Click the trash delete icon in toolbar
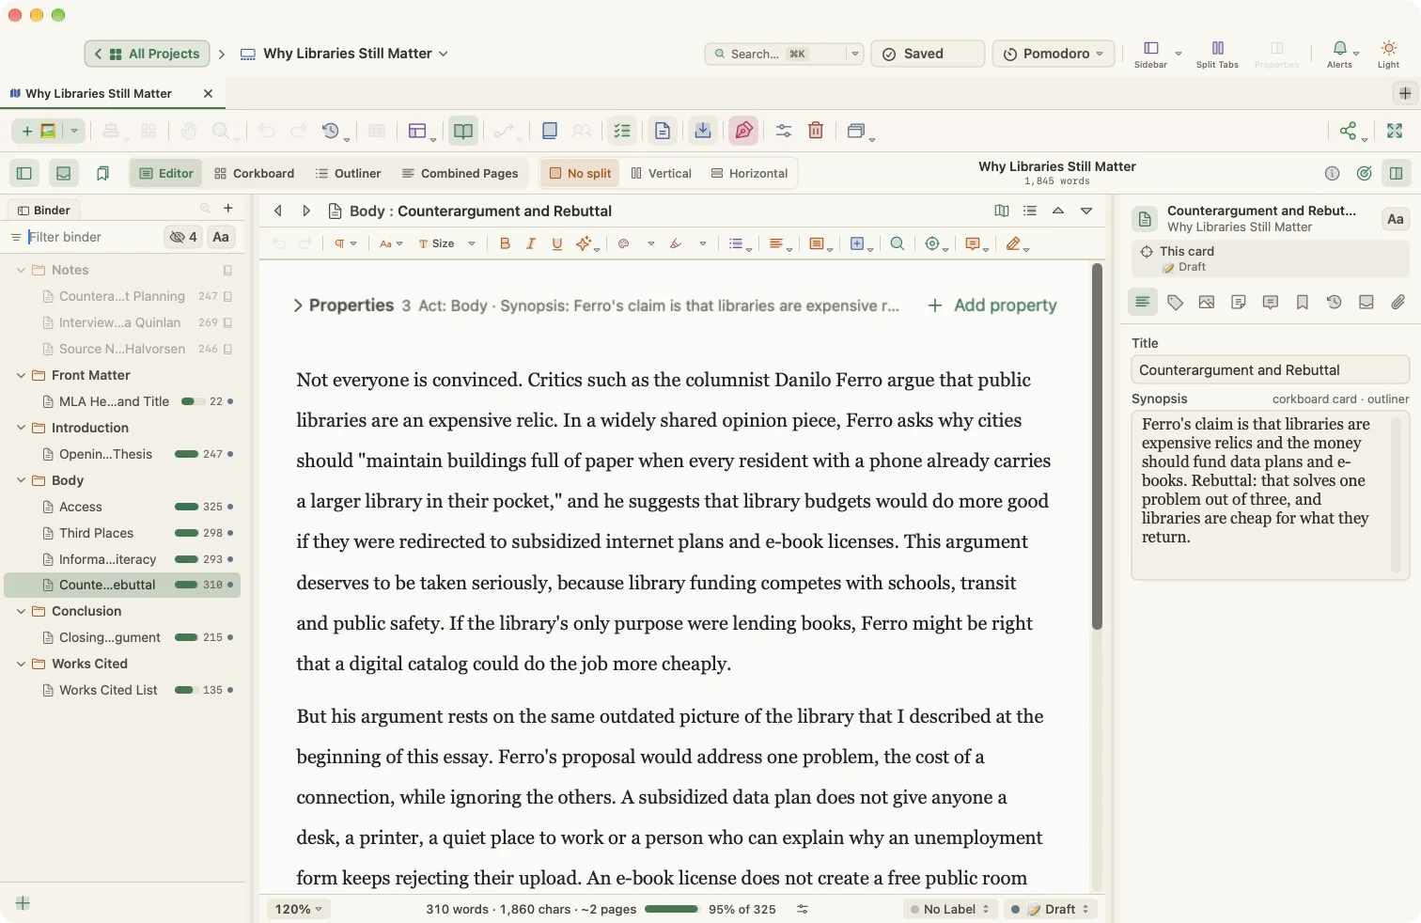1421x923 pixels. [x=816, y=131]
